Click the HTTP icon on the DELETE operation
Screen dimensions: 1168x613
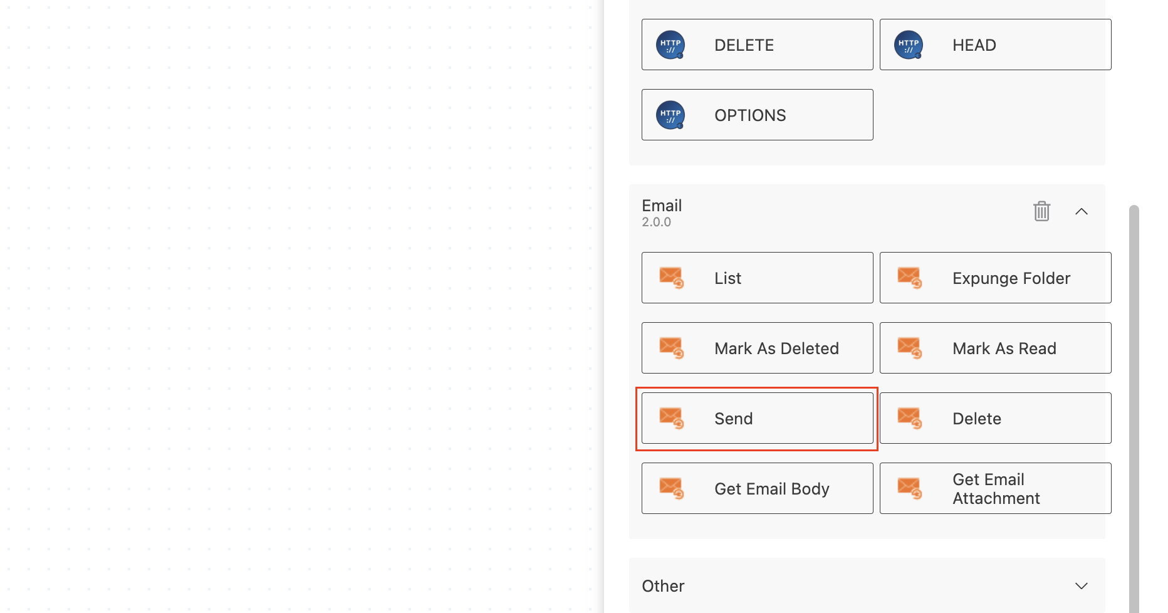tap(670, 45)
